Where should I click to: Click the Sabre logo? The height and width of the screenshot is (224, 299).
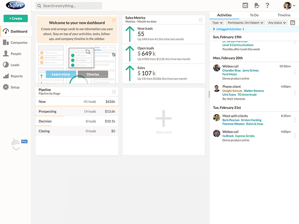click(15, 5)
